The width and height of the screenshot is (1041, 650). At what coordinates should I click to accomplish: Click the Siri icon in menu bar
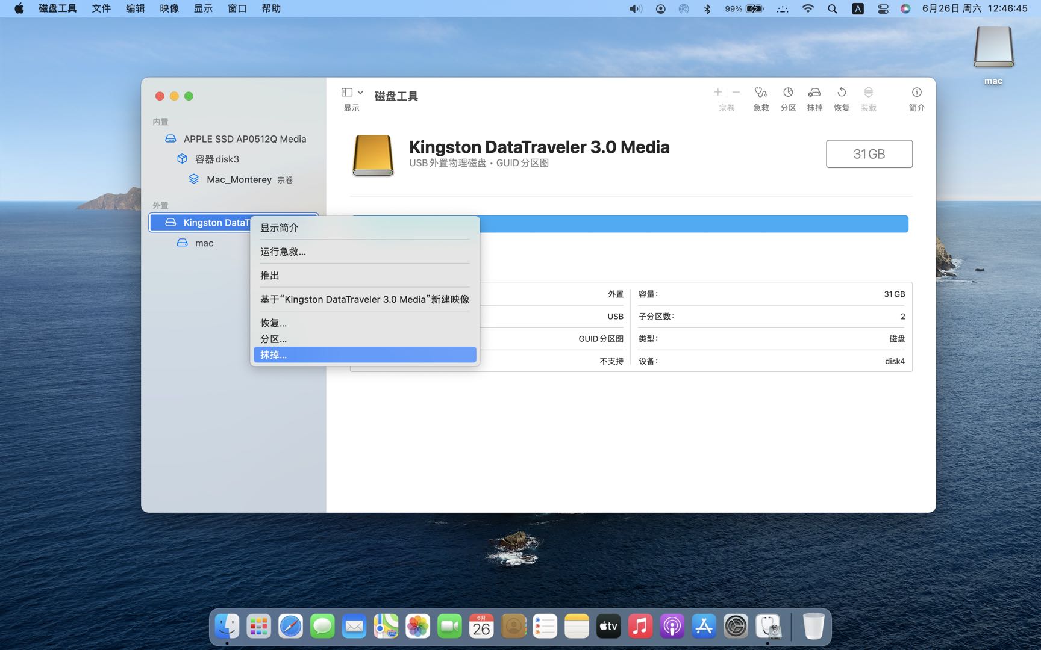(x=905, y=8)
